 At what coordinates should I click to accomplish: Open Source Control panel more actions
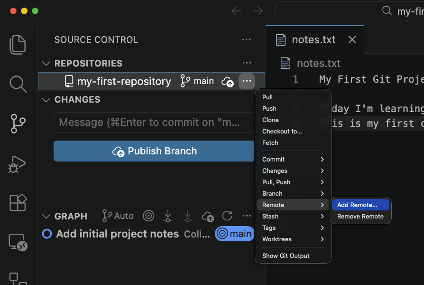coord(246,39)
